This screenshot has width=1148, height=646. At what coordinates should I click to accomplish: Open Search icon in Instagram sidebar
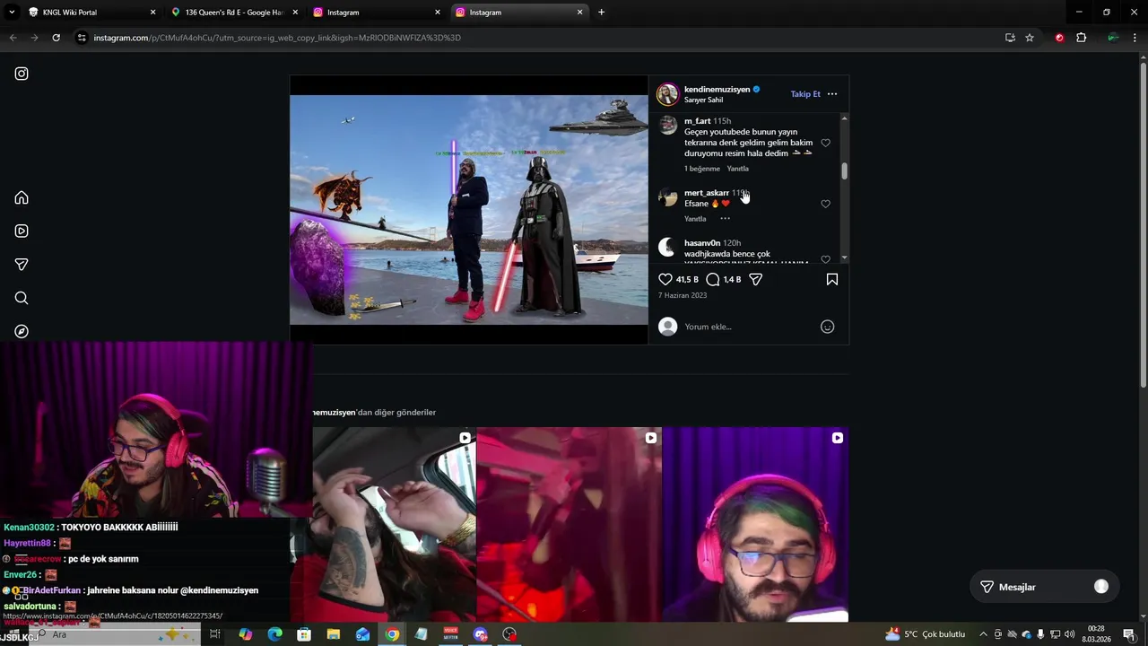[22, 298]
